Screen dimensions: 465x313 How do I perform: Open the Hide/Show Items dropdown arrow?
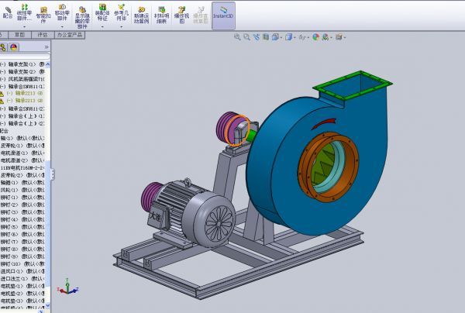308,38
